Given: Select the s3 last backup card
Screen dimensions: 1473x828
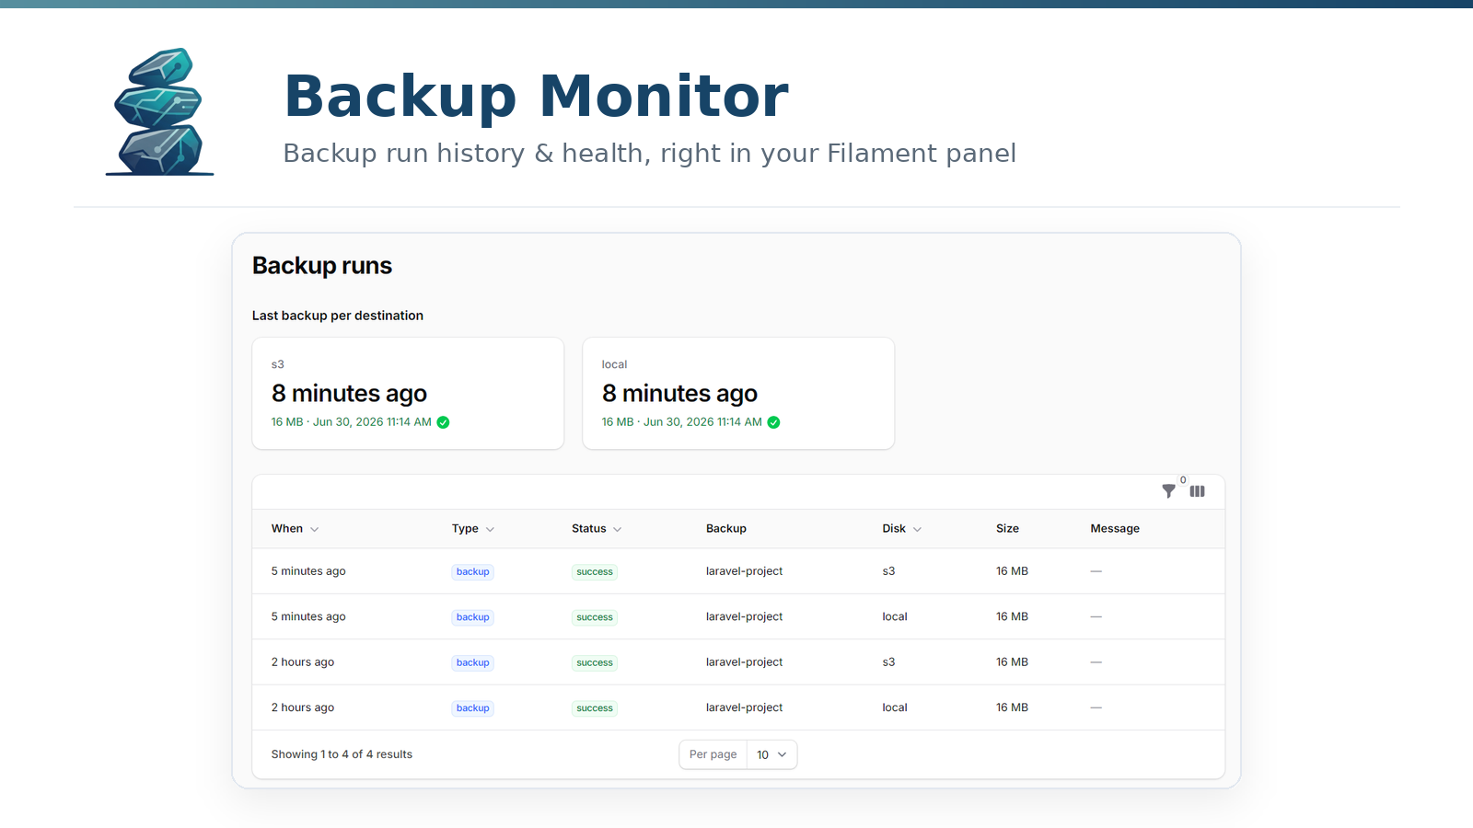Looking at the screenshot, I should 408,394.
